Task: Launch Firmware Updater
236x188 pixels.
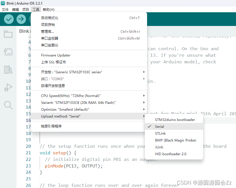Action: click(x=89, y=55)
